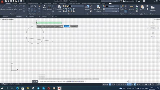Click the МОДЕЛЬ status bar button

(105, 84)
